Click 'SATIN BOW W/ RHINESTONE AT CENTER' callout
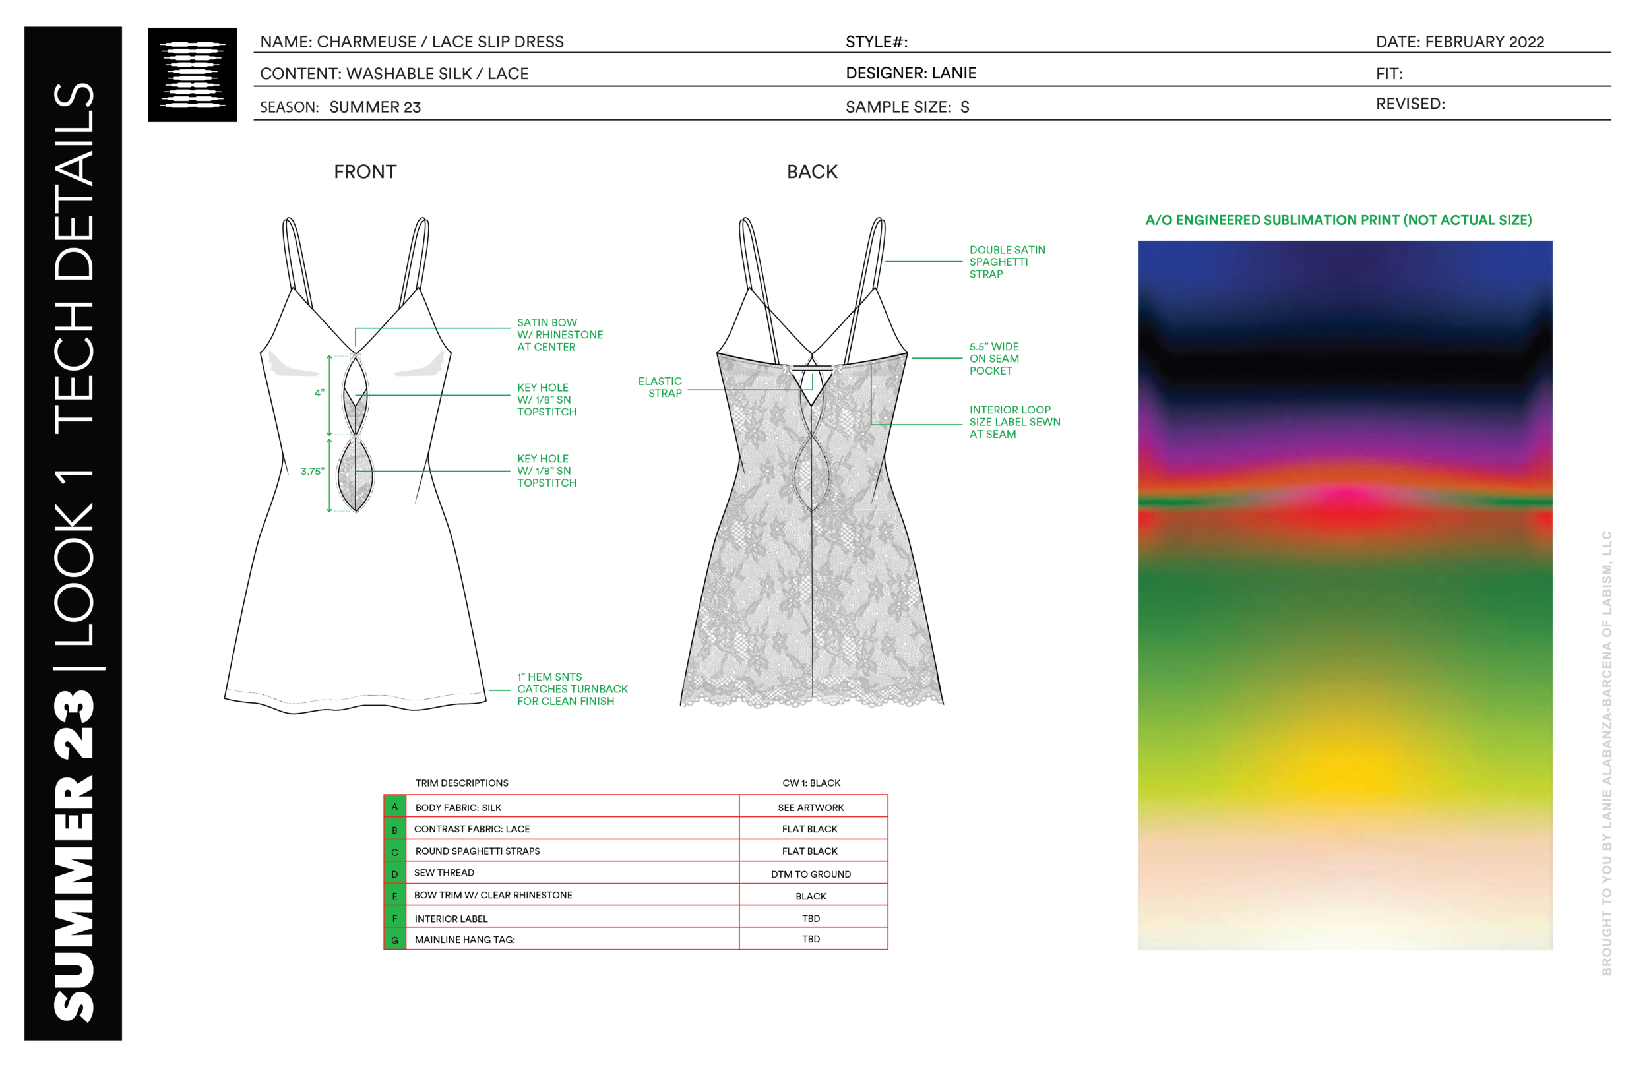Image resolution: width=1649 pixels, height=1067 pixels. tap(560, 334)
